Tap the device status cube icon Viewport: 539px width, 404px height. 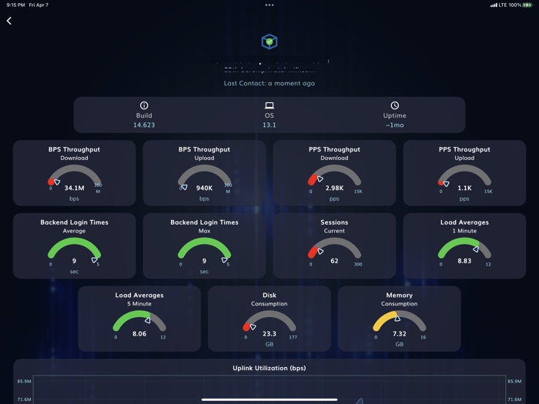(269, 42)
